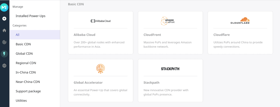The image size is (280, 107).
Task: Click the ME logo avatar
Action: pos(4,7)
